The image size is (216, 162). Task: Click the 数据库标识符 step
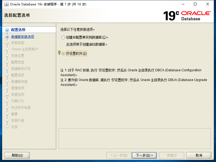[x=21, y=69]
